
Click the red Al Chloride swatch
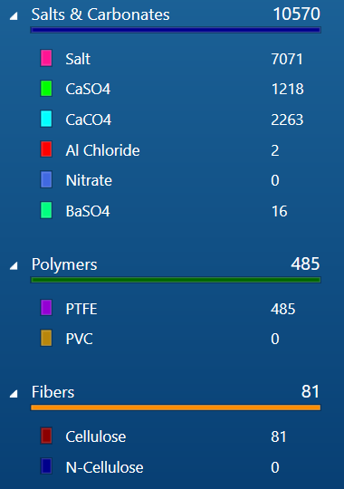tap(46, 149)
